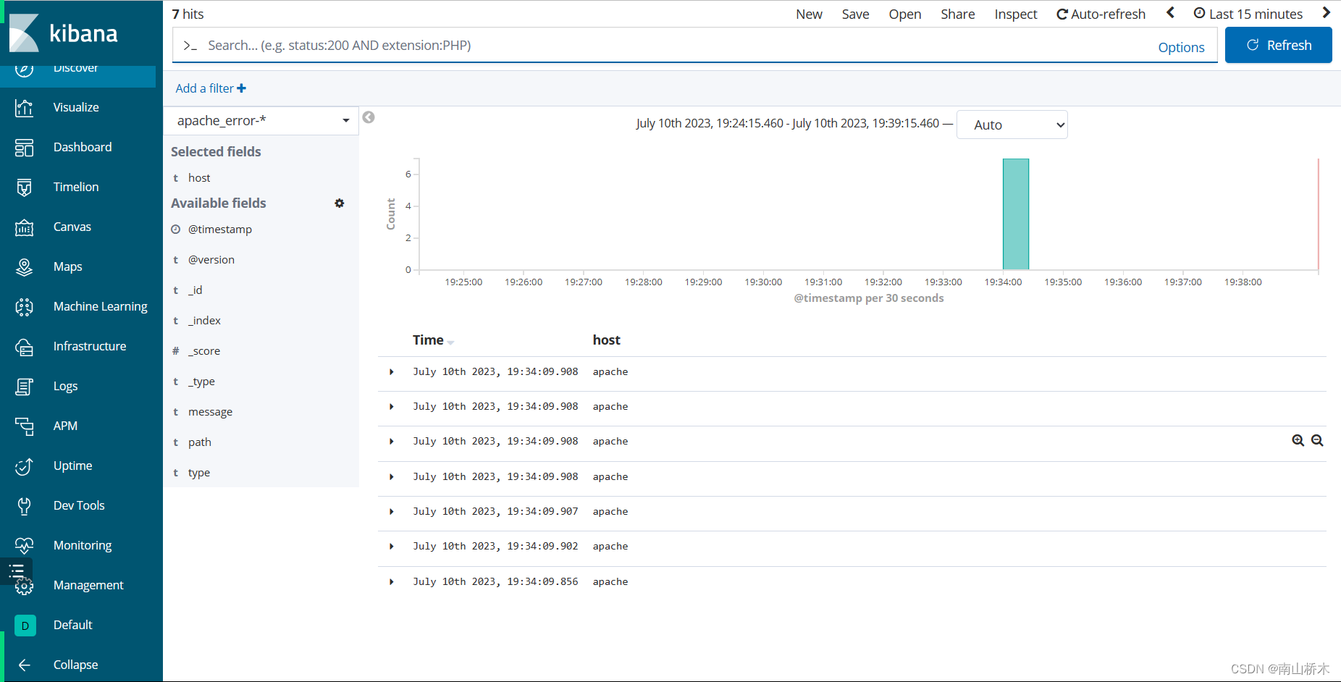Open available fields settings gear
The image size is (1341, 682).
click(339, 203)
